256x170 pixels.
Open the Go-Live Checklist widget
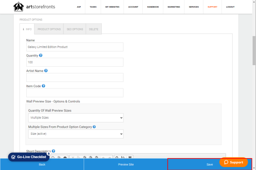29,157
